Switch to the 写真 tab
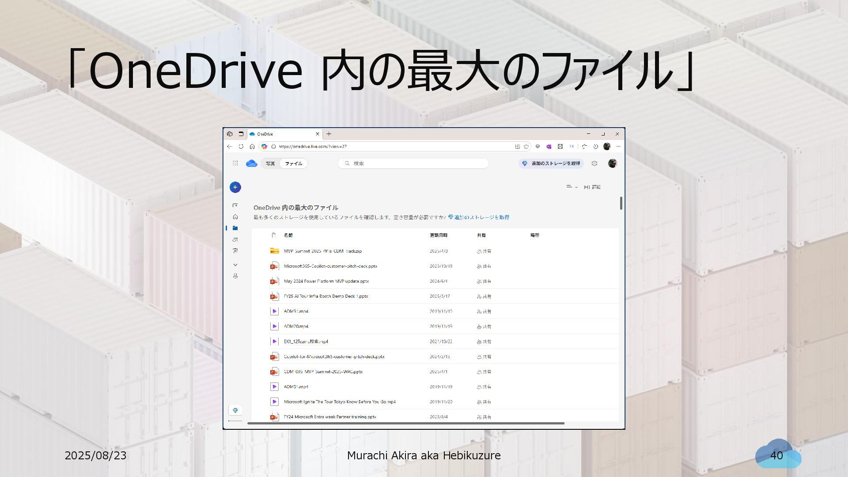This screenshot has height=477, width=848. [270, 163]
